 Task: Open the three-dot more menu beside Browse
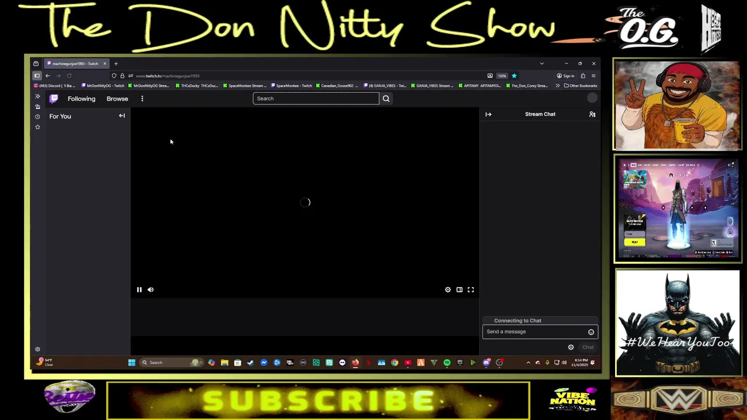click(x=142, y=99)
